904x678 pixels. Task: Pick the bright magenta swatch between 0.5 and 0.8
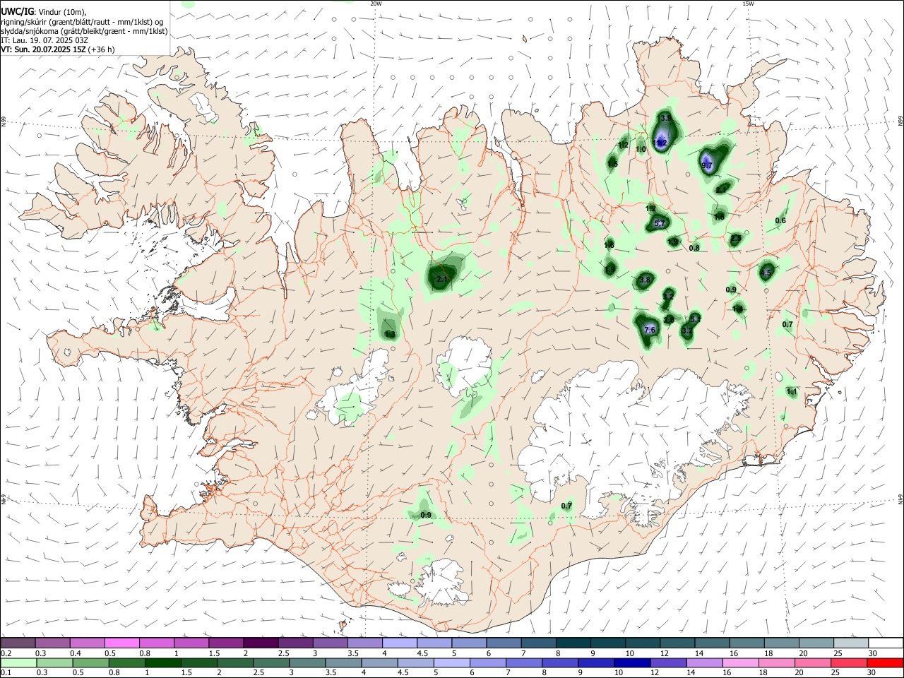pyautogui.click(x=122, y=643)
